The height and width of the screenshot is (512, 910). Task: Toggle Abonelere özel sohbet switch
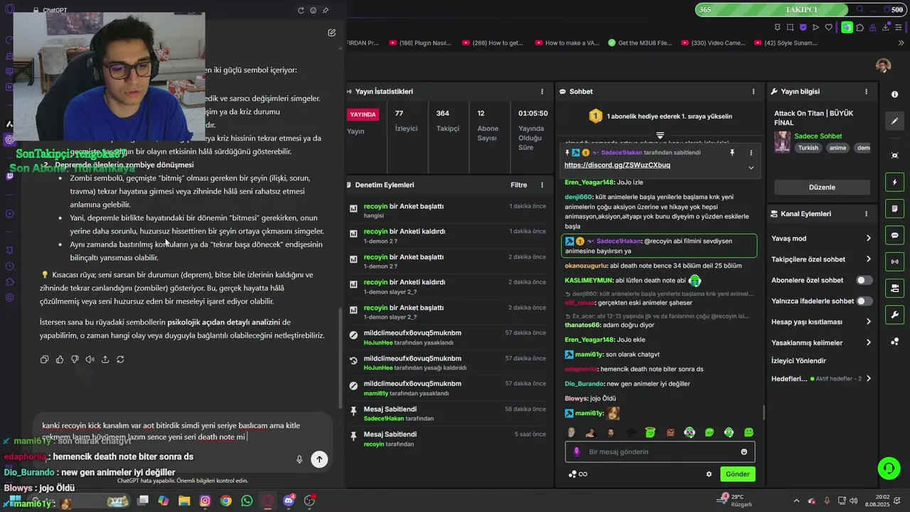(x=864, y=280)
